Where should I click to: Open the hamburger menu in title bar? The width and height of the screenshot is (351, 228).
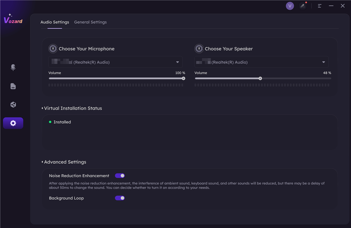coord(319,6)
